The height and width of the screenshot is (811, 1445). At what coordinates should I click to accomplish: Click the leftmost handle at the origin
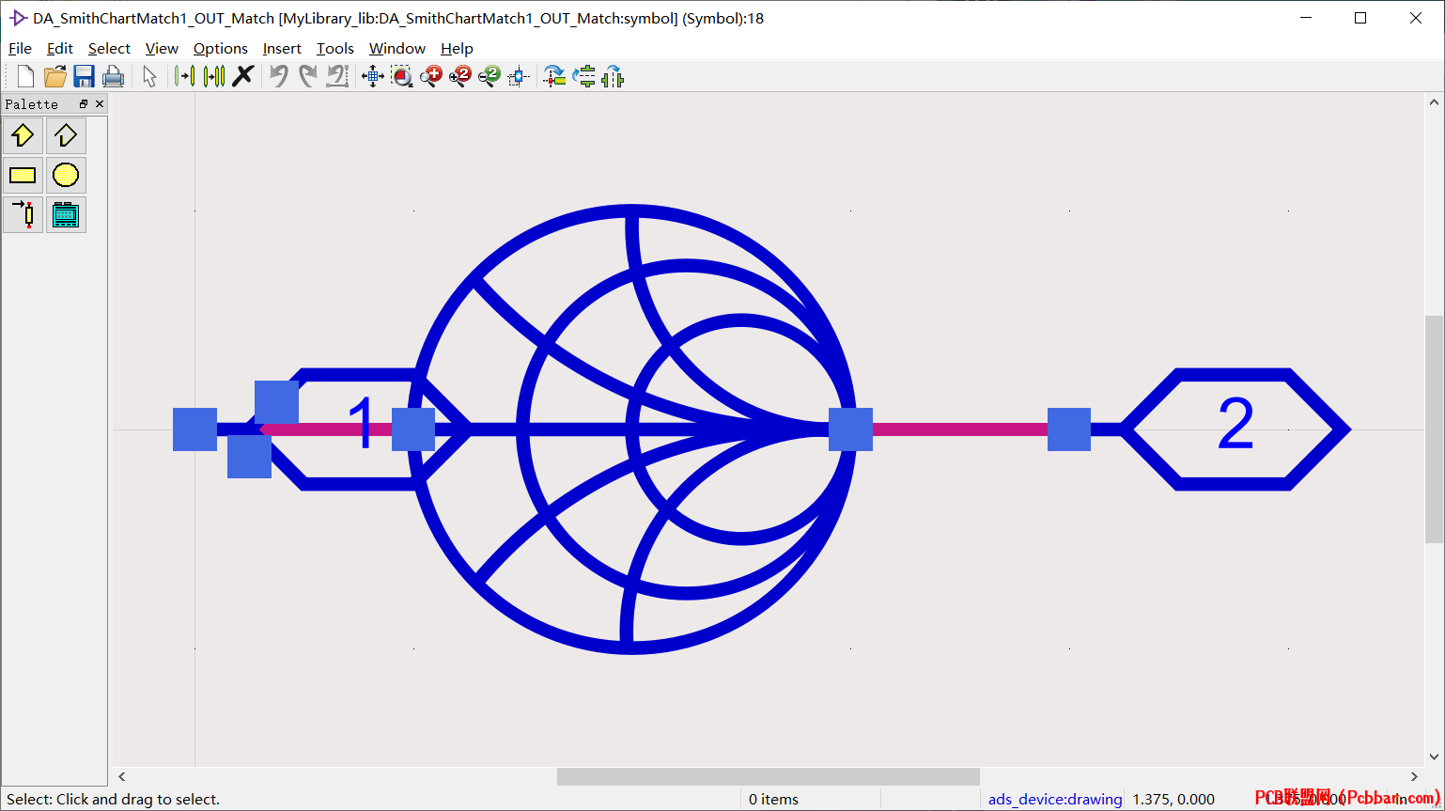pos(194,429)
